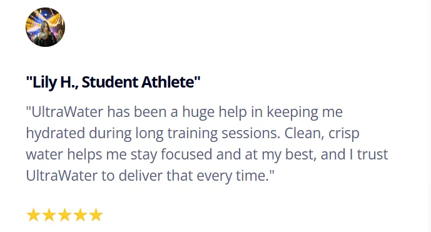
Task: Click the fifth and last rating star
Action: 96,214
